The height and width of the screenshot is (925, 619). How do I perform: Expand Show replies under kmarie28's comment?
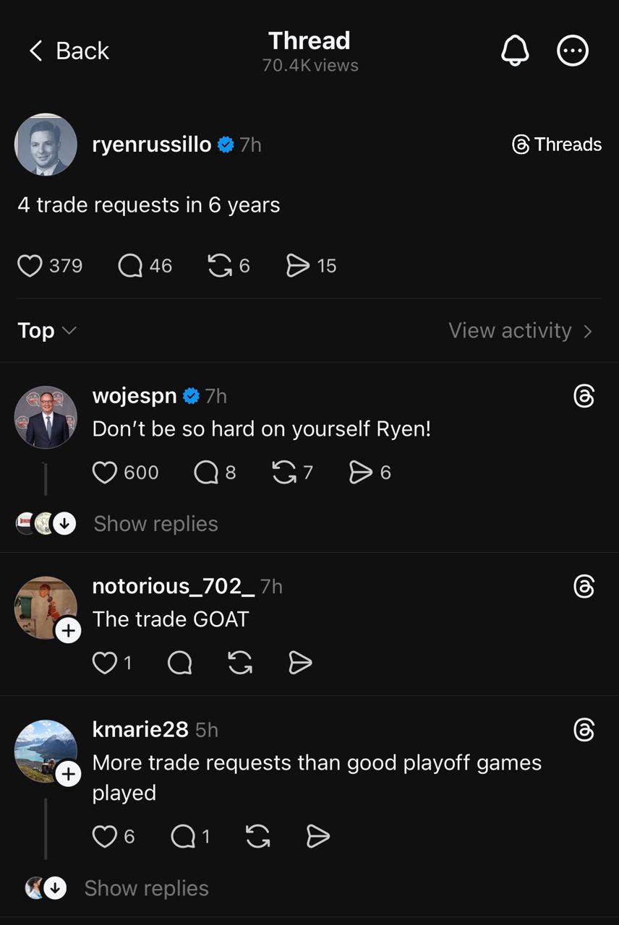coord(146,888)
